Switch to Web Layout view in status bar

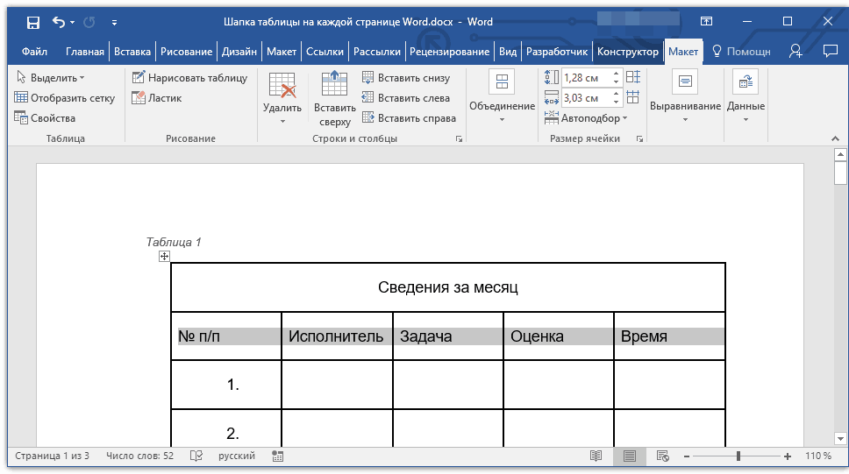point(663,456)
